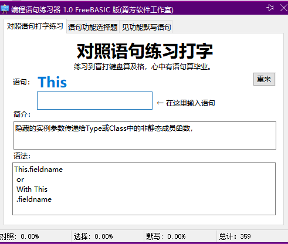Click the app icon in title bar

(x=4, y=9)
